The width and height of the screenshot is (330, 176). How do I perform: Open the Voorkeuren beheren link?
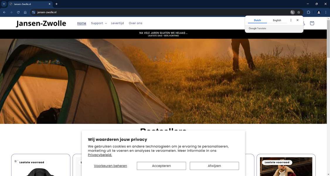click(x=110, y=166)
